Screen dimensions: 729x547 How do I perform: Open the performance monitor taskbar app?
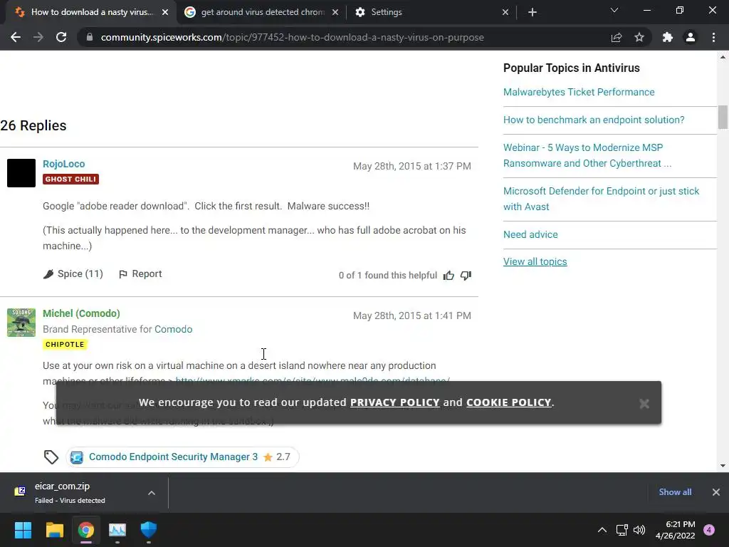(x=117, y=530)
